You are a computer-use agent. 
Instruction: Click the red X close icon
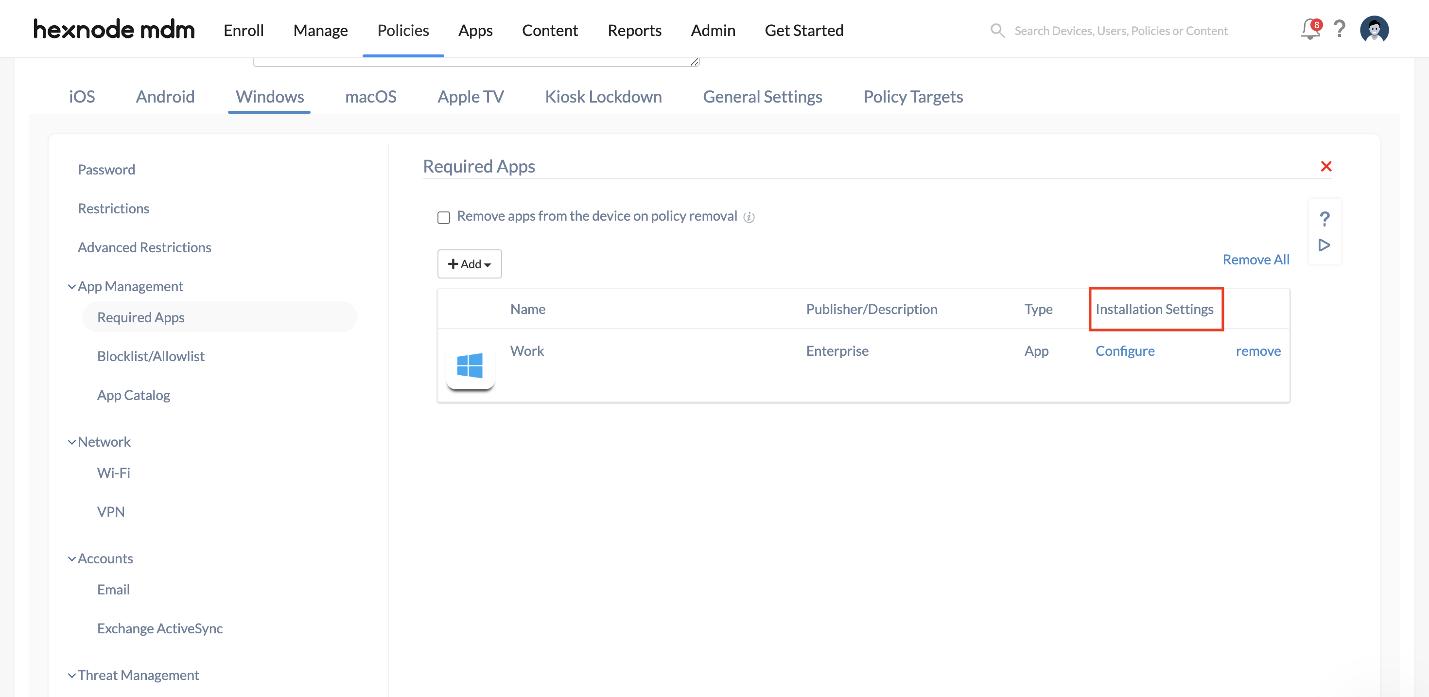click(1326, 166)
